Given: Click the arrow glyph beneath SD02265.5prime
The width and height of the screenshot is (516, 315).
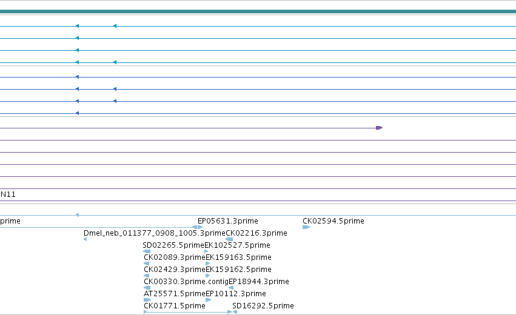Looking at the screenshot, I should coord(147,251).
